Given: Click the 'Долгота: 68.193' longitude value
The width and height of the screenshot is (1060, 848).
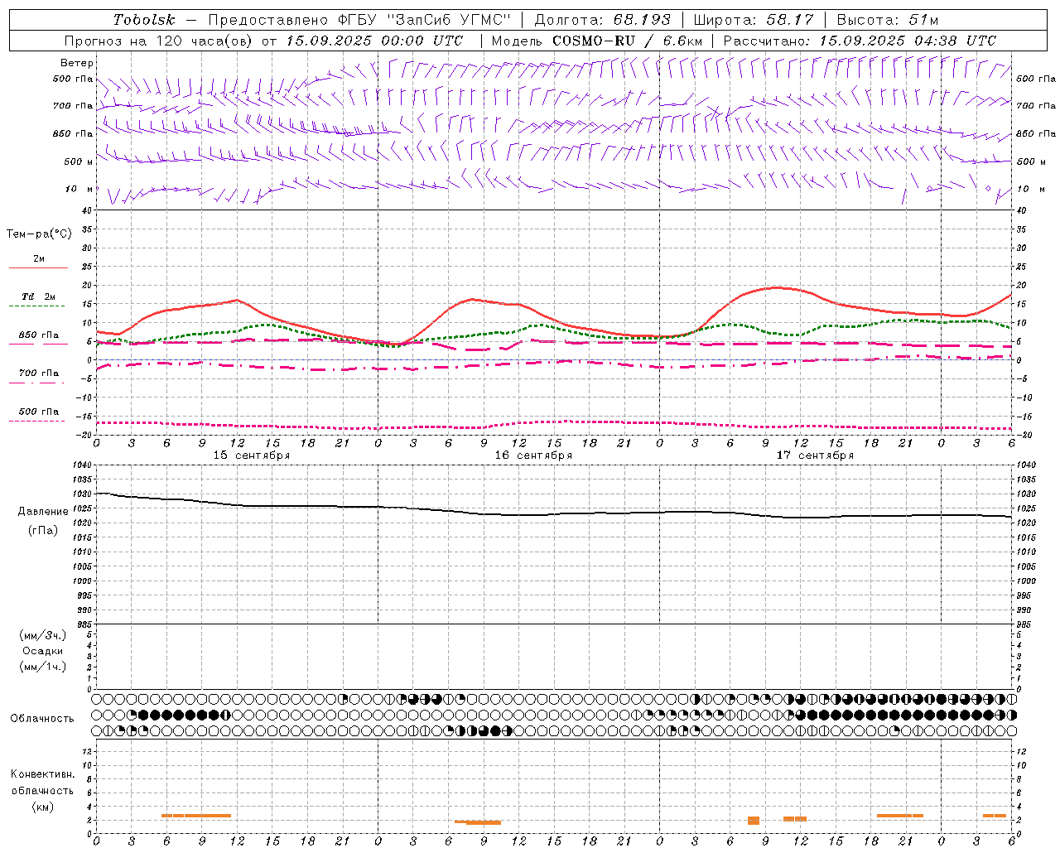Looking at the screenshot, I should 603,20.
